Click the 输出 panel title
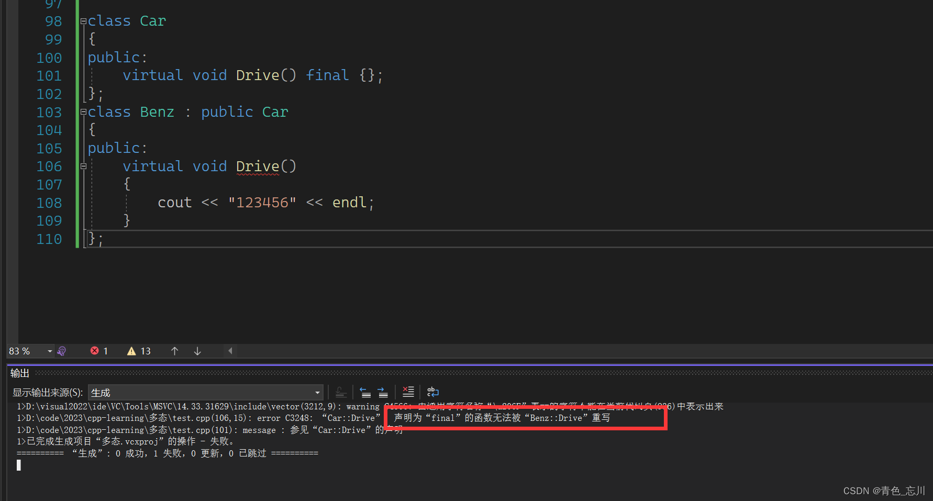The height and width of the screenshot is (501, 933). [20, 373]
